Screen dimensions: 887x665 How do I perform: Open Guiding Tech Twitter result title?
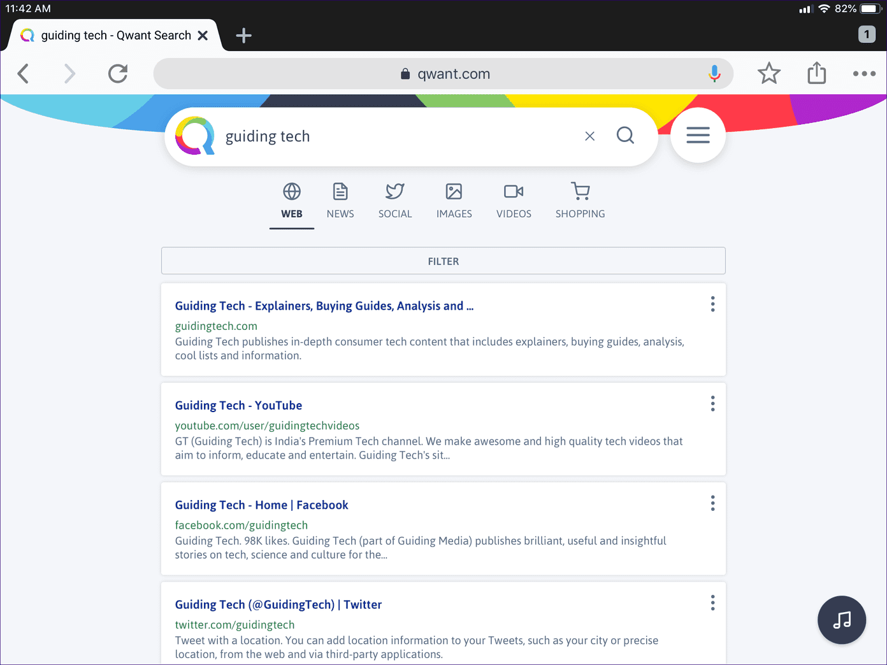(278, 604)
